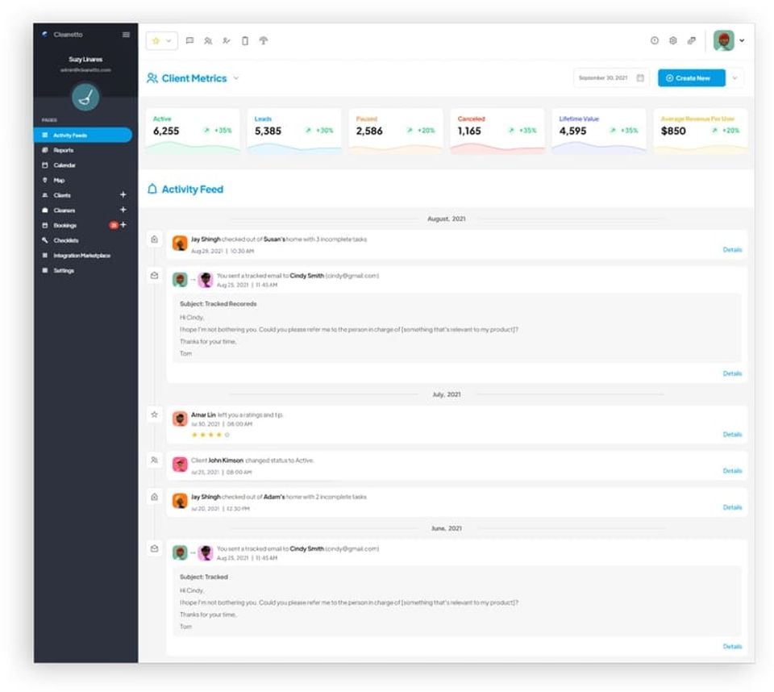Select Activity Feeds in sidebar
Image resolution: width=774 pixels, height=692 pixels.
coord(82,135)
